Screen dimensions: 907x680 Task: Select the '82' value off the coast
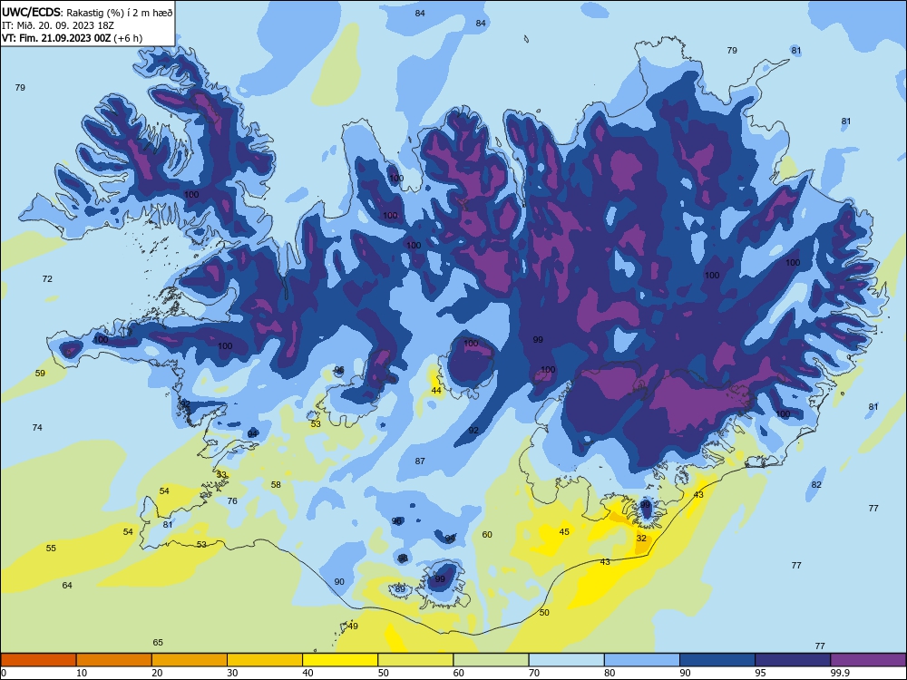pyautogui.click(x=816, y=484)
